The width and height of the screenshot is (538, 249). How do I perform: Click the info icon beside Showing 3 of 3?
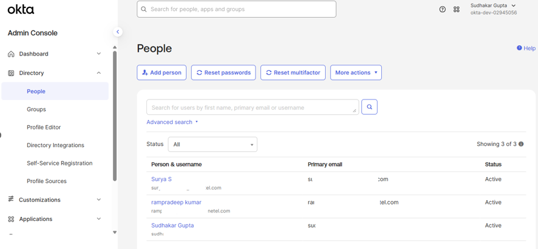tap(521, 144)
